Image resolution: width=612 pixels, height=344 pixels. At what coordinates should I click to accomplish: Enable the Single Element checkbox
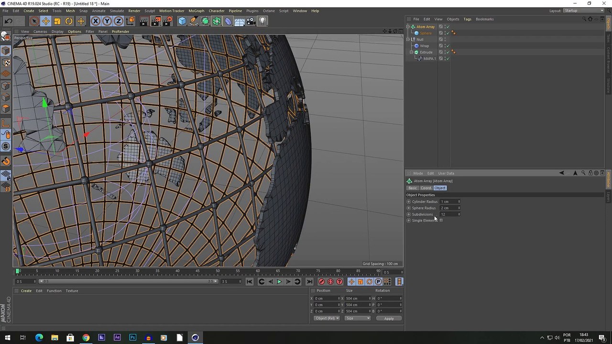tap(441, 220)
